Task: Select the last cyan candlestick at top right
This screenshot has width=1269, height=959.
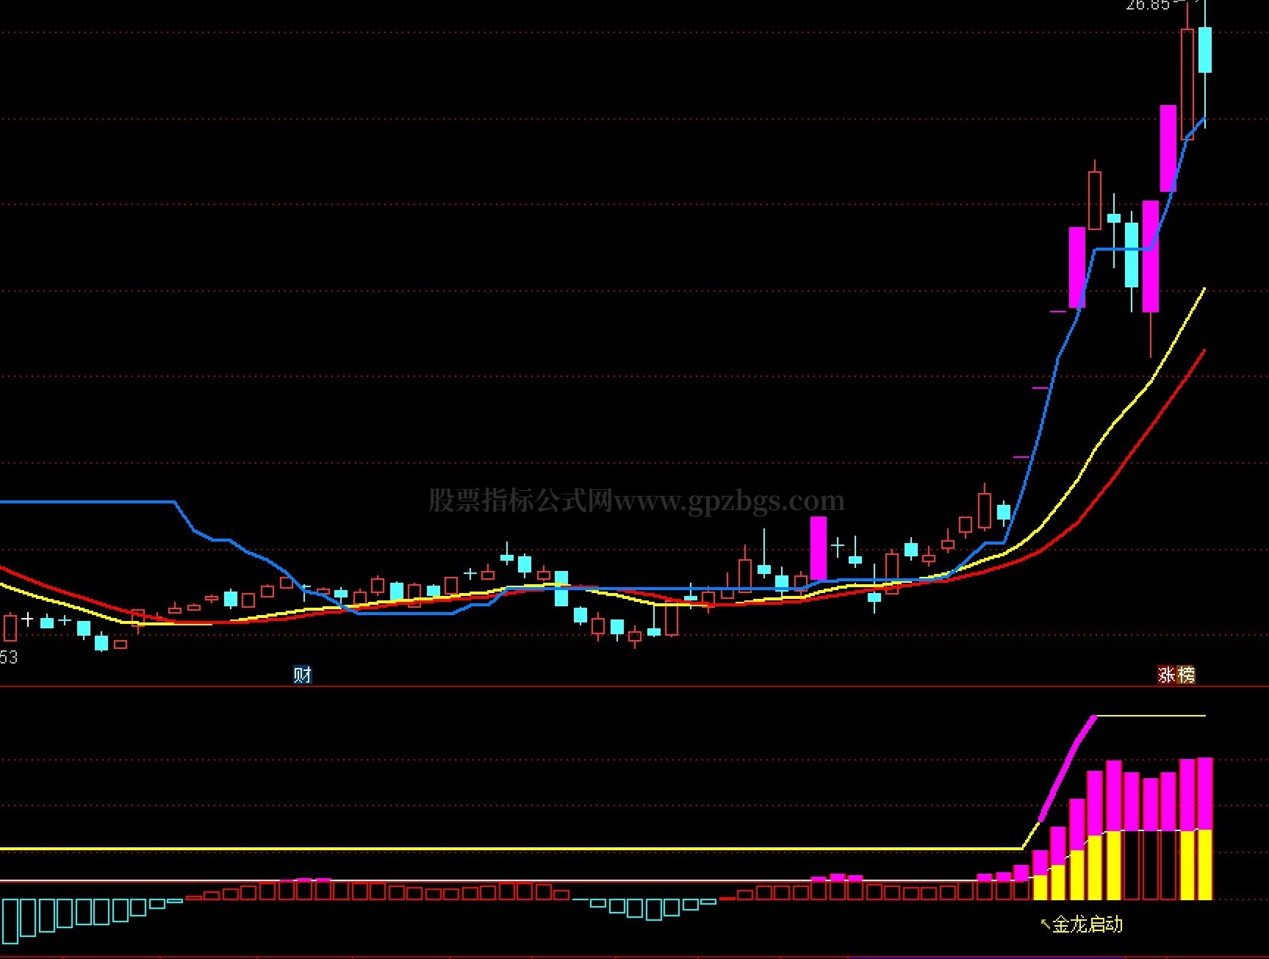Action: tap(1205, 49)
